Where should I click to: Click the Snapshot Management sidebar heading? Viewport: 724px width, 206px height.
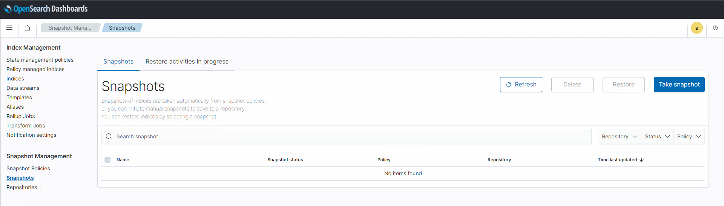pyautogui.click(x=39, y=156)
